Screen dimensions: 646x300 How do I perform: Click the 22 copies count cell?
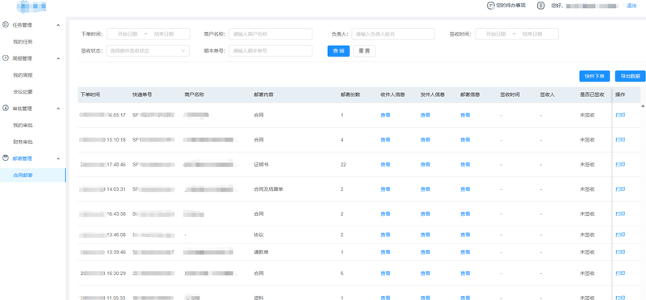[343, 164]
